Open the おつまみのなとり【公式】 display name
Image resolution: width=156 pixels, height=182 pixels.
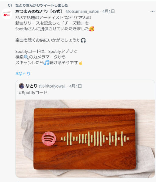[x=39, y=12]
